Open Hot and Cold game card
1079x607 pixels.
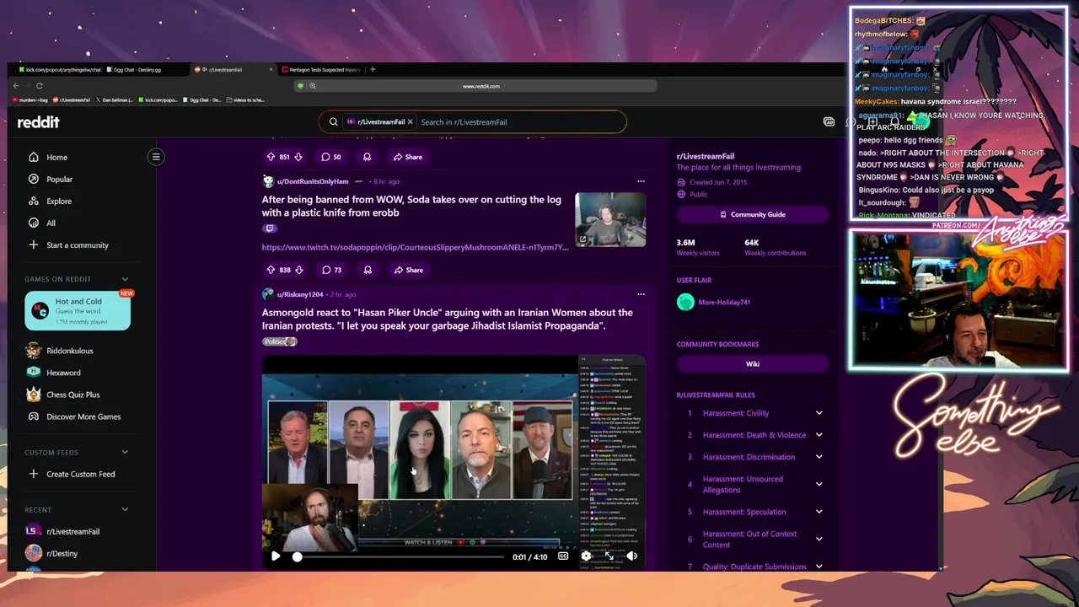tap(78, 311)
